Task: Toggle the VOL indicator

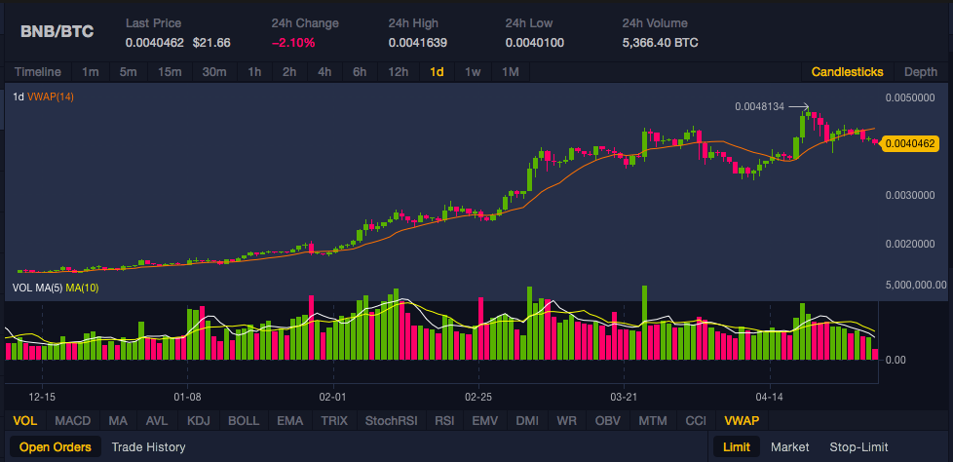Action: click(x=25, y=421)
